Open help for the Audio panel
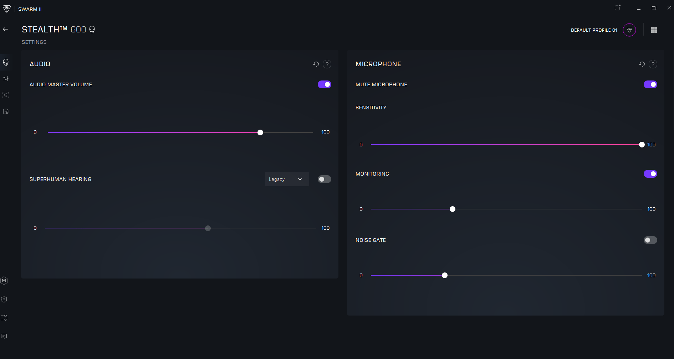This screenshot has height=359, width=674. pos(327,64)
